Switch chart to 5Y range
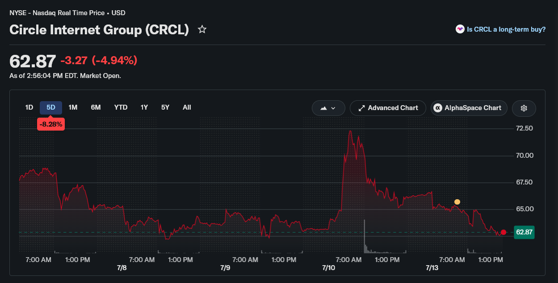The height and width of the screenshot is (283, 558). (165, 107)
